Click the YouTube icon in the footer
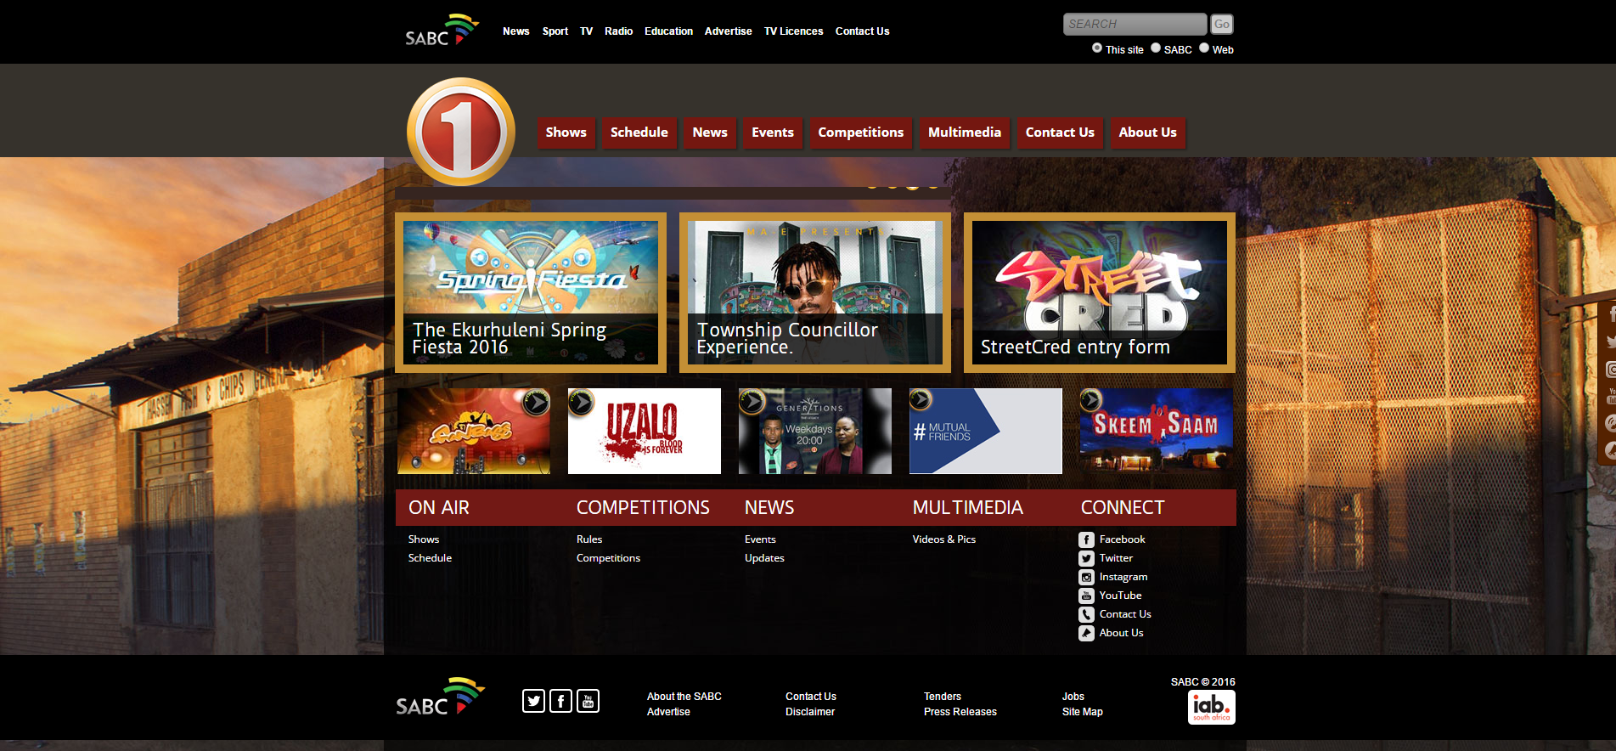Screen dimensions: 1616x751 [x=588, y=701]
